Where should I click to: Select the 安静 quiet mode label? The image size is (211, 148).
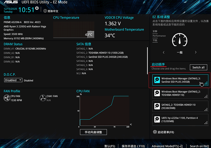[x=155, y=31]
